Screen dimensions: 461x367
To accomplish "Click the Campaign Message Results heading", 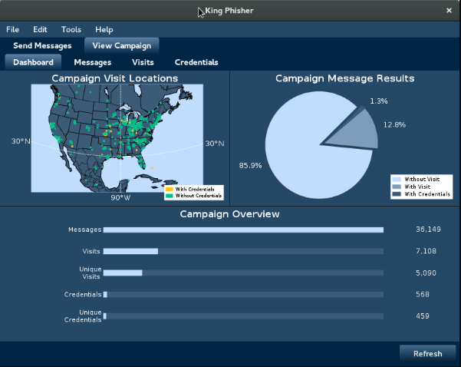I will [x=345, y=78].
